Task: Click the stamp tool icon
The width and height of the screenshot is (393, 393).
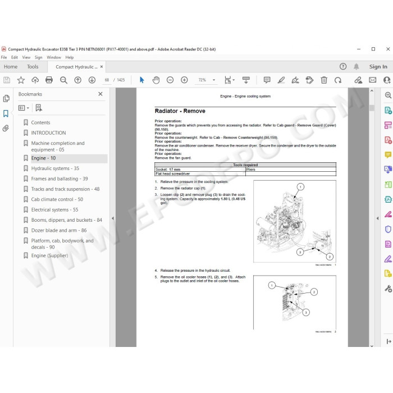Action: (309, 80)
